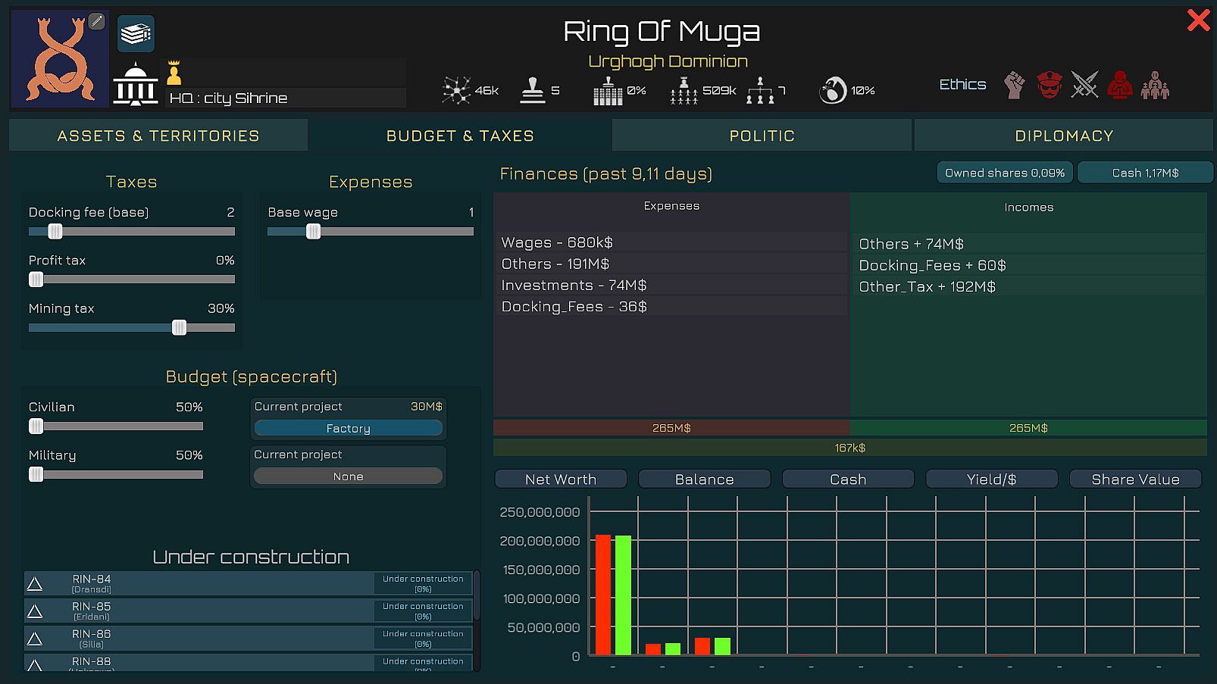Click the family group ethics icon
1217x684 pixels.
pos(1155,85)
